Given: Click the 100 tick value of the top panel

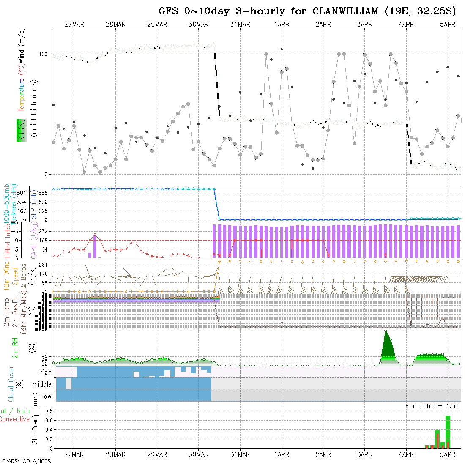Looking at the screenshot, I should (x=43, y=54).
